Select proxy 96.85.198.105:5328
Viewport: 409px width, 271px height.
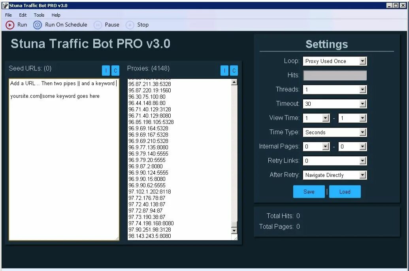pyautogui.click(x=151, y=122)
